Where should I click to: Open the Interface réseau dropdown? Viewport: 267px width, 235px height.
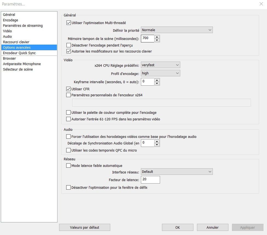pos(177,172)
